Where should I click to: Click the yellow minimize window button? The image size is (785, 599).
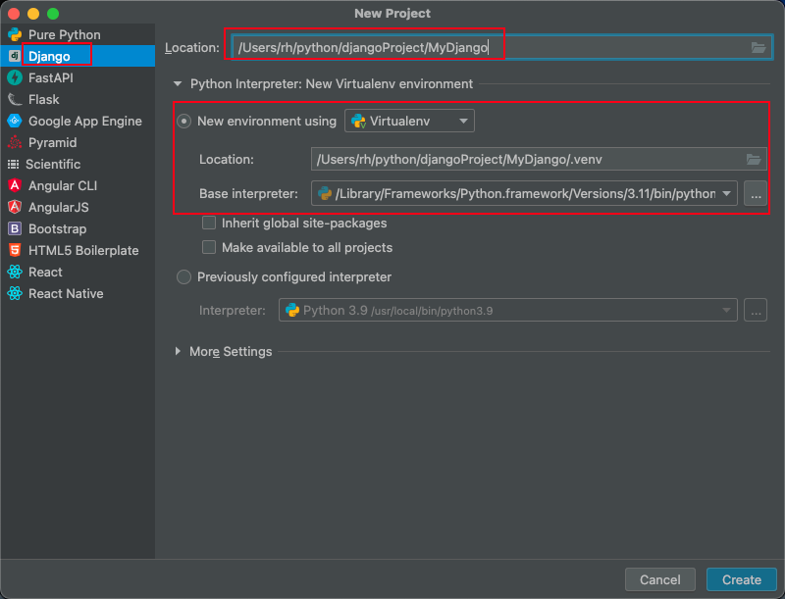[33, 14]
